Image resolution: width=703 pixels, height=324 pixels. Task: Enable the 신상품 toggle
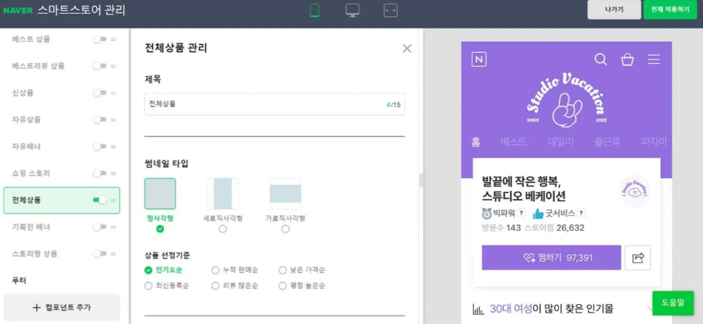click(99, 93)
